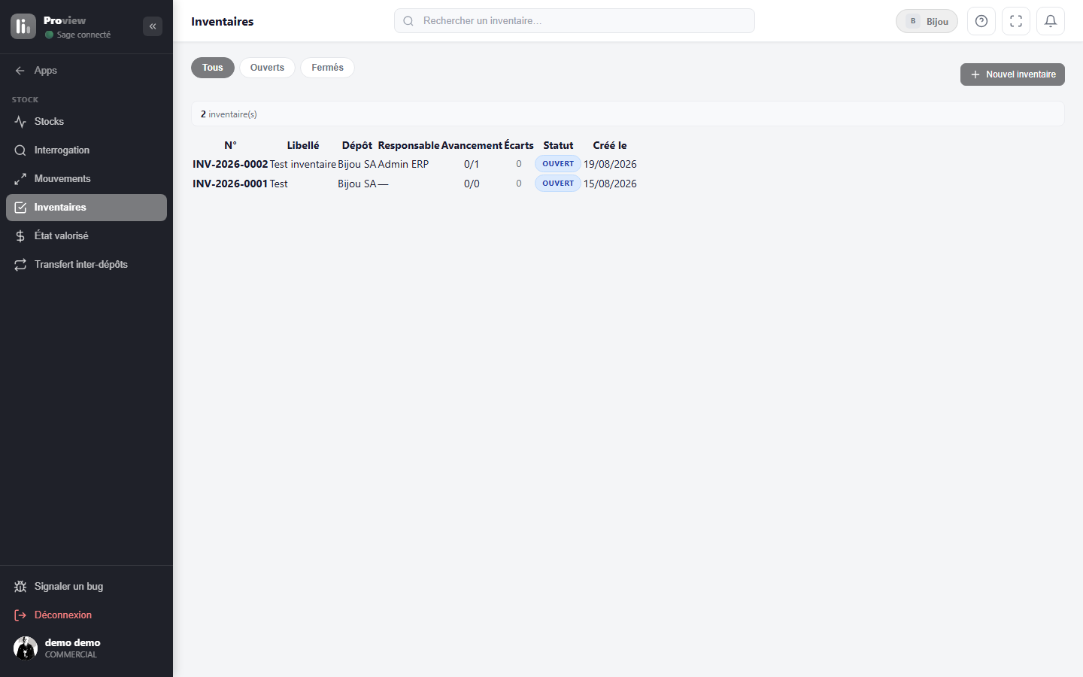Click the Proview logo icon

[x=23, y=26]
